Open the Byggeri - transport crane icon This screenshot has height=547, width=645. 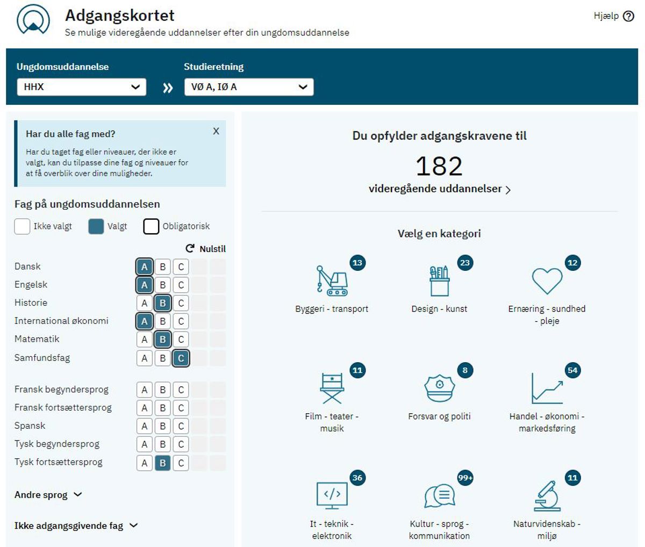click(x=332, y=280)
